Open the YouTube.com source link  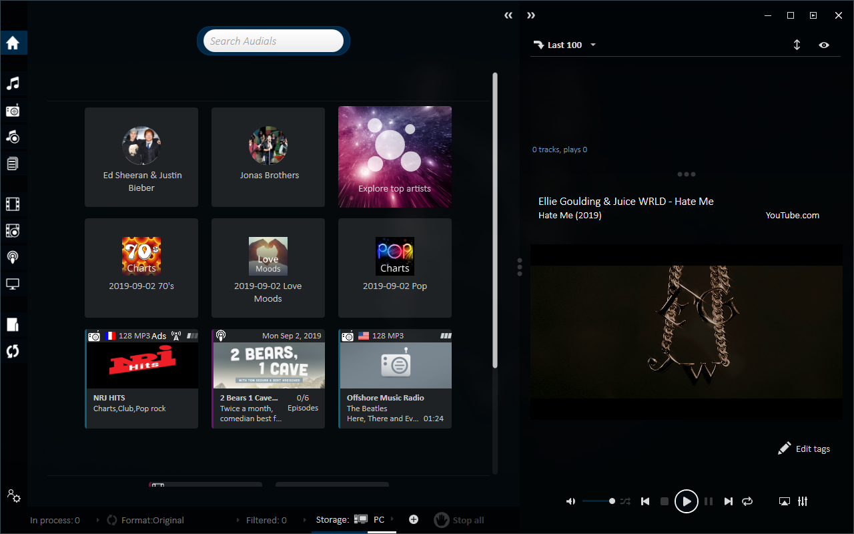pyautogui.click(x=793, y=215)
